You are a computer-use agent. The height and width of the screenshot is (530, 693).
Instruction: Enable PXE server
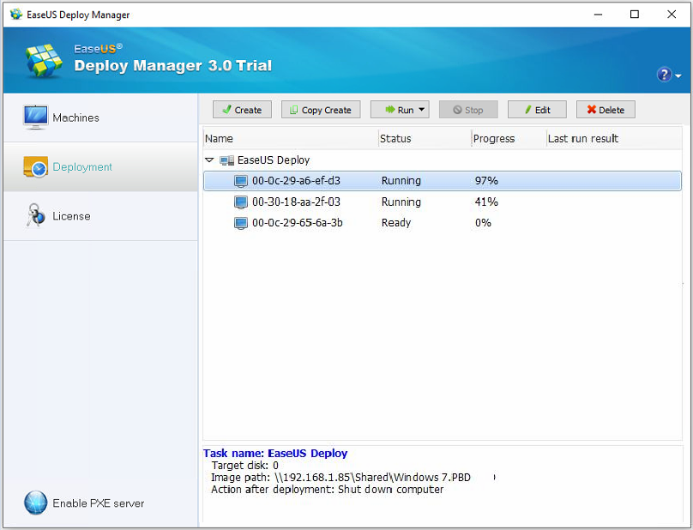pos(98,503)
